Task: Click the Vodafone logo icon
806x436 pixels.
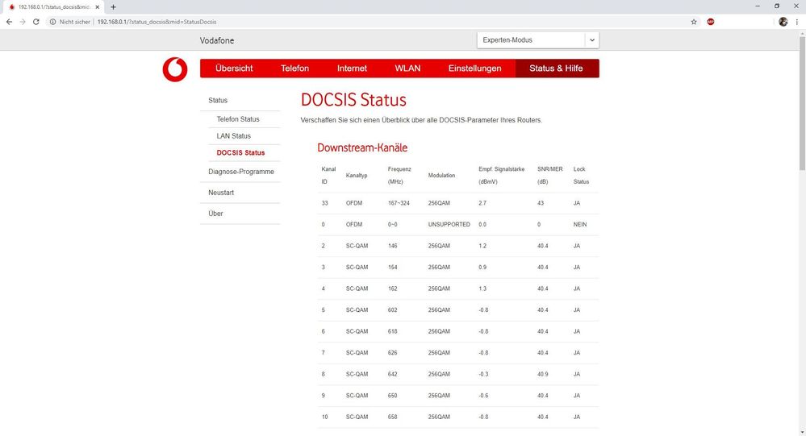Action: point(175,69)
